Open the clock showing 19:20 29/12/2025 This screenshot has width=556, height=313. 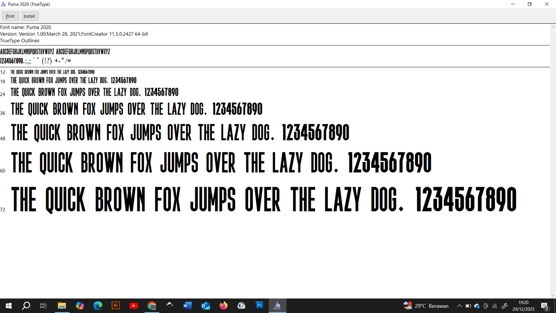pos(523,306)
